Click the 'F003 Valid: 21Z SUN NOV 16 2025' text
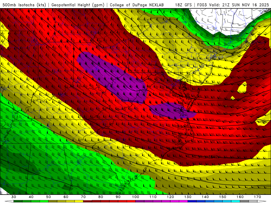Screen dimensions: 271x203 pyautogui.click(x=233, y=5)
